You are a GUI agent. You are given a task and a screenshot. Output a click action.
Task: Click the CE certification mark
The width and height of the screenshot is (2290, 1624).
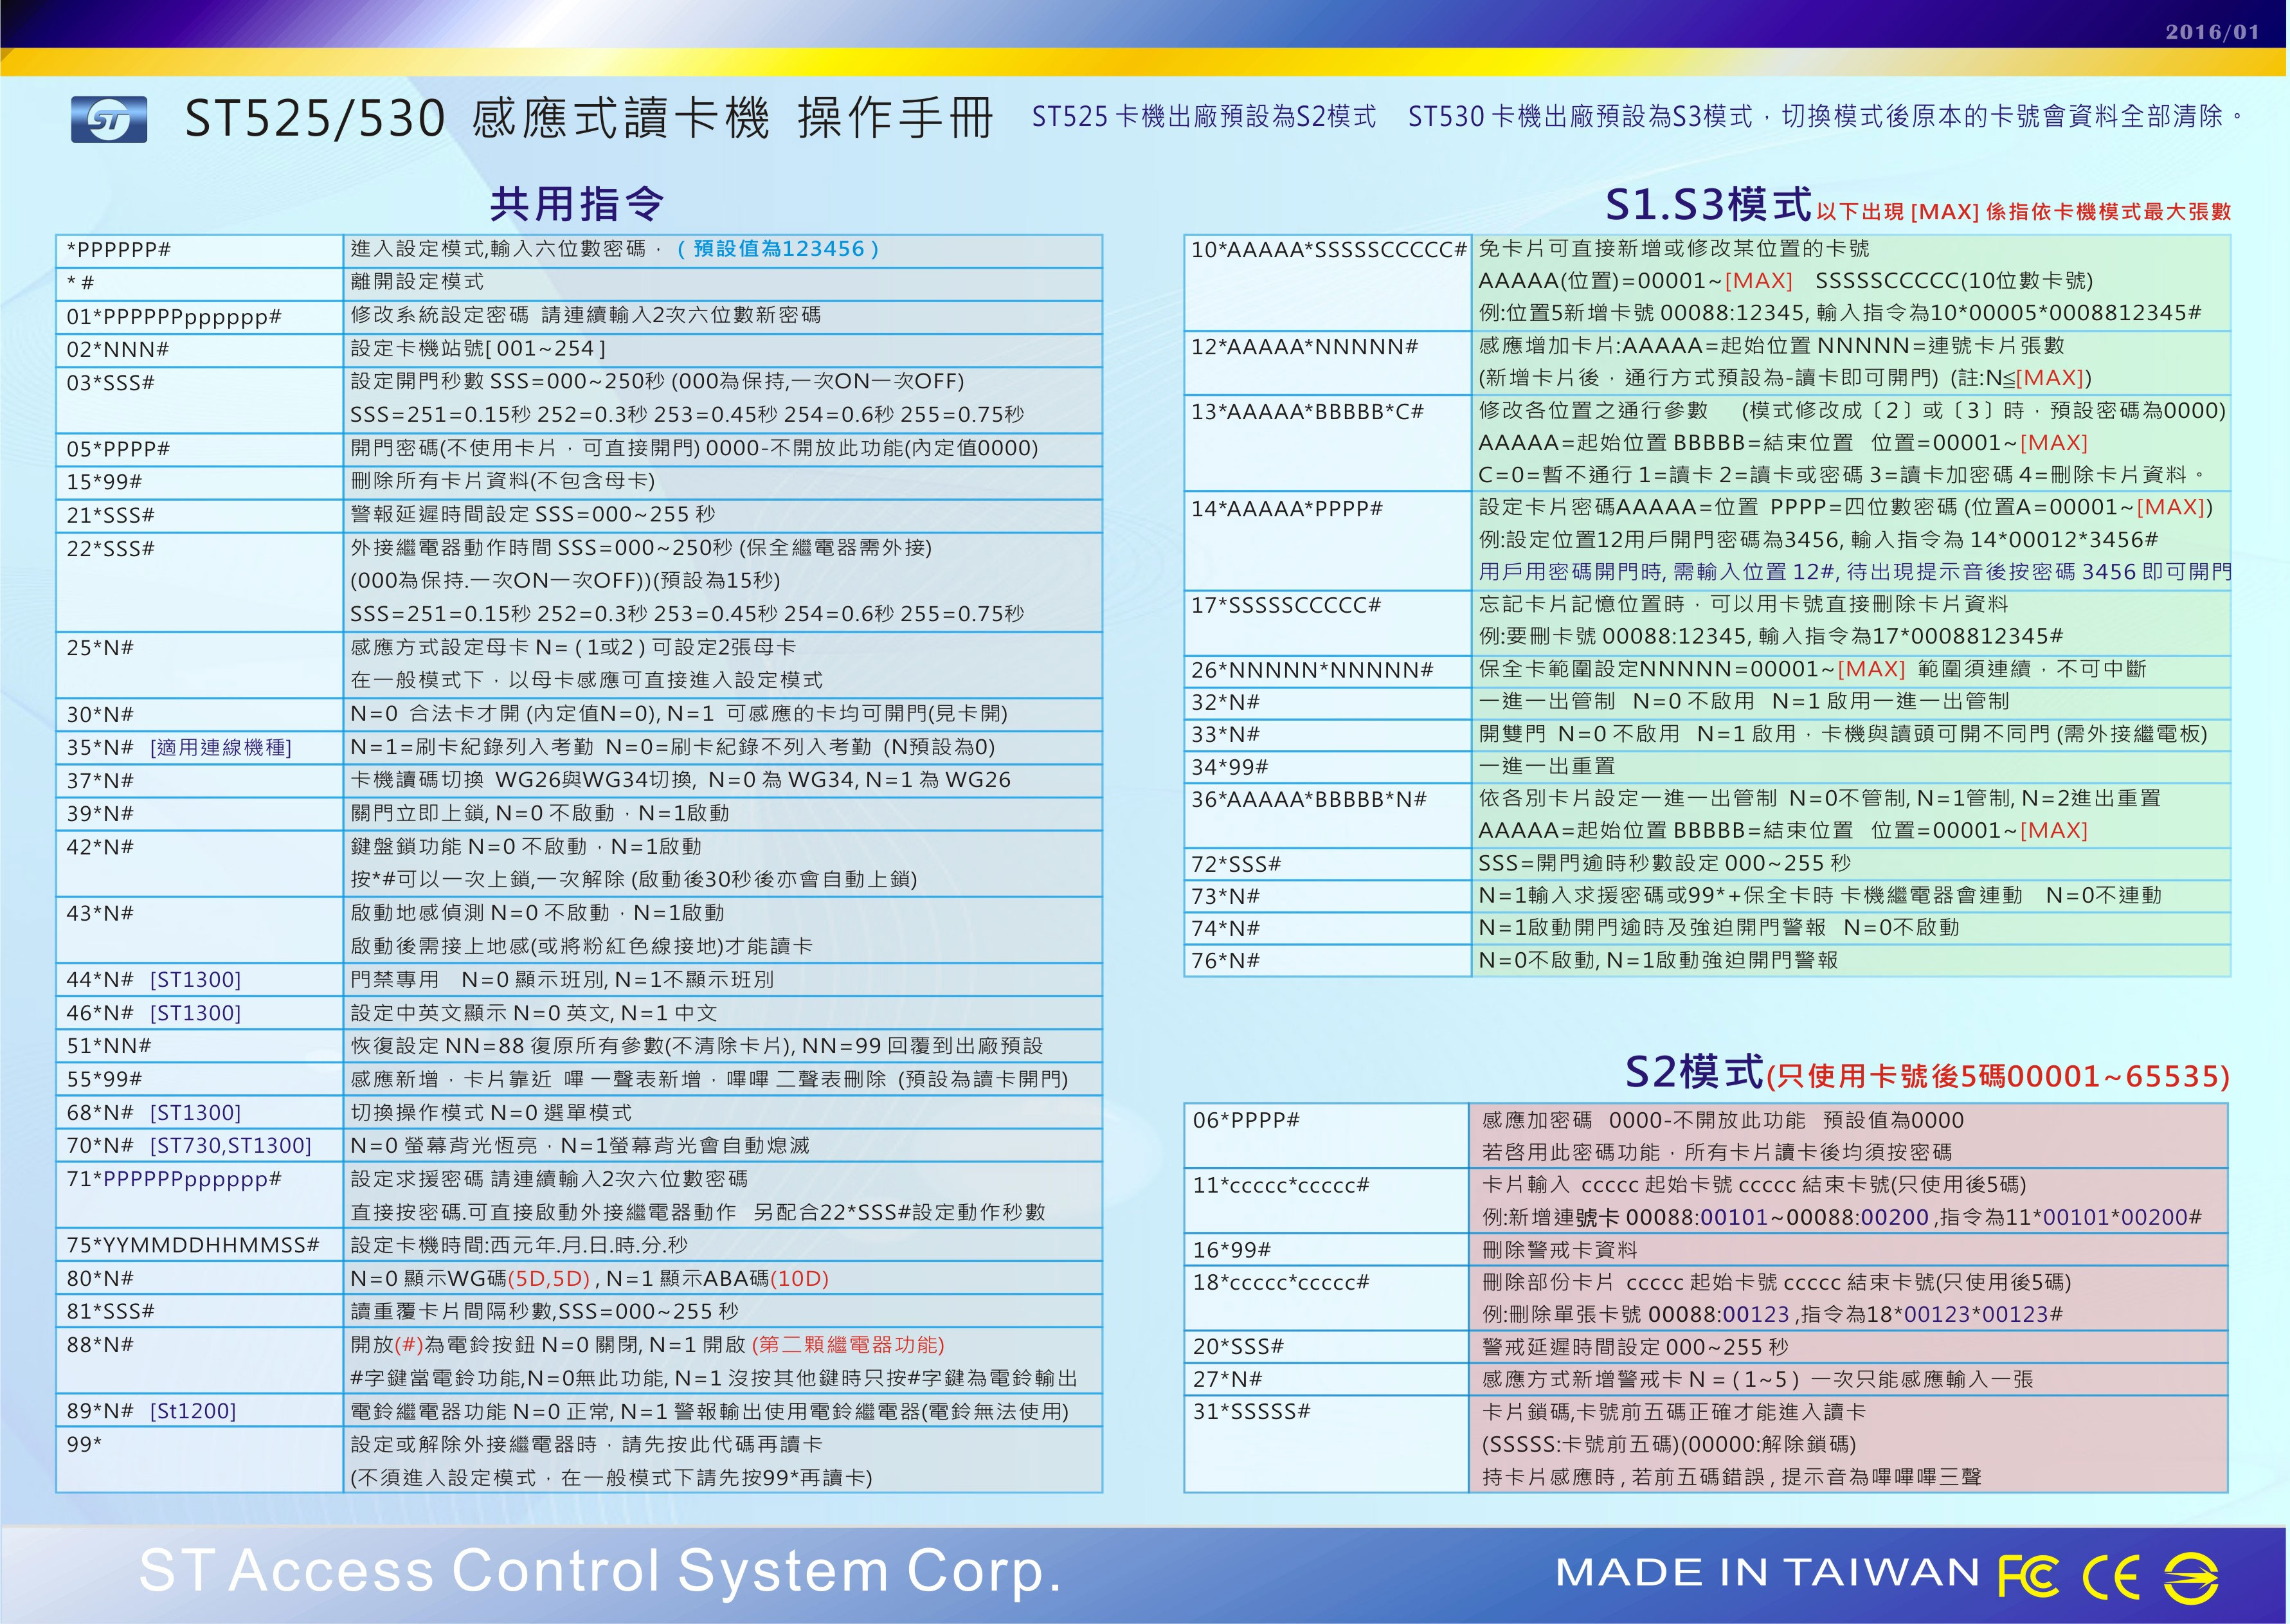(x=2110, y=1578)
